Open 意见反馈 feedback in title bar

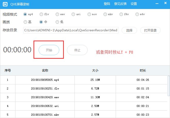[x=120, y=4]
